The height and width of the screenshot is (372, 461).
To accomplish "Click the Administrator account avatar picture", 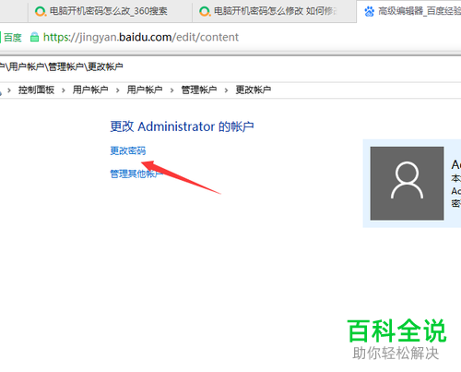I will 407,184.
